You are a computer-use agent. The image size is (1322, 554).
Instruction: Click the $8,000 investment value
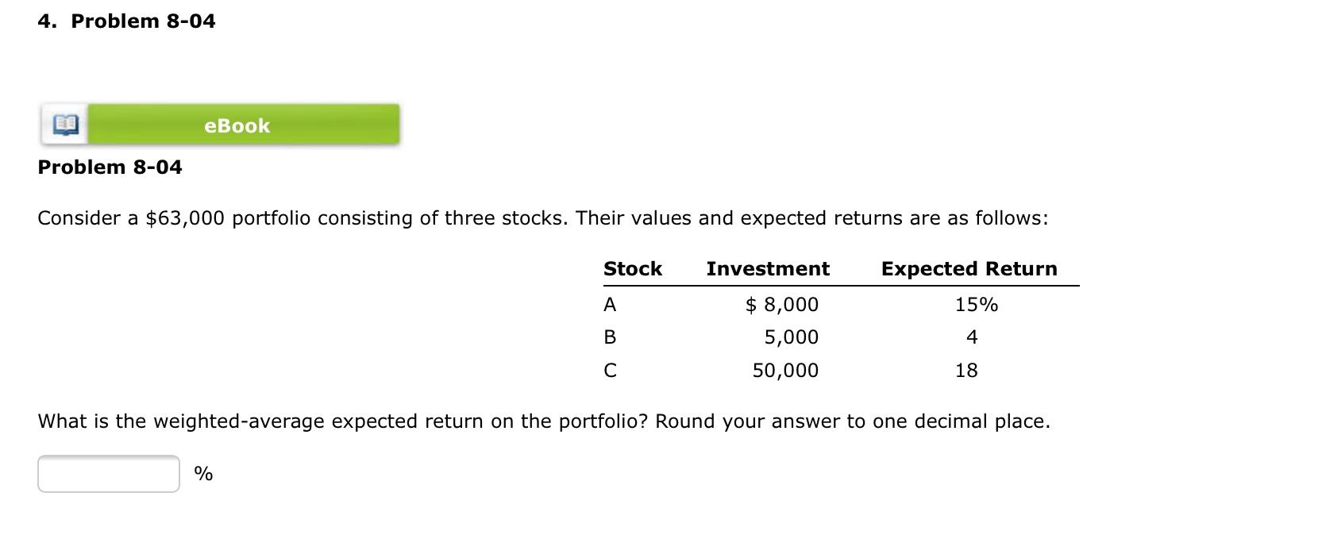pos(781,304)
